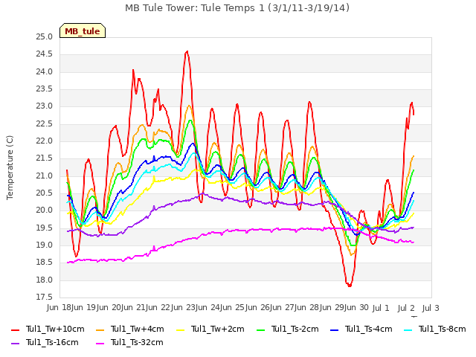Click the 19.0 y-axis tick label

(x=45, y=245)
